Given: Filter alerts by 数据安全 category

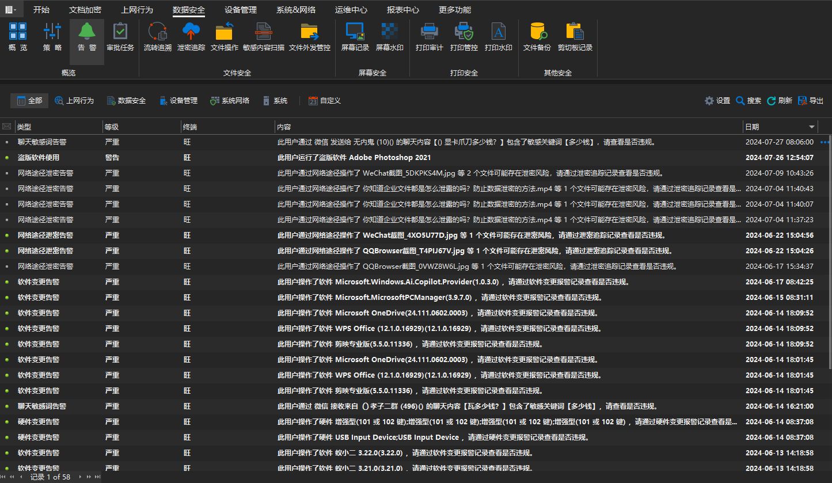Looking at the screenshot, I should pos(127,101).
